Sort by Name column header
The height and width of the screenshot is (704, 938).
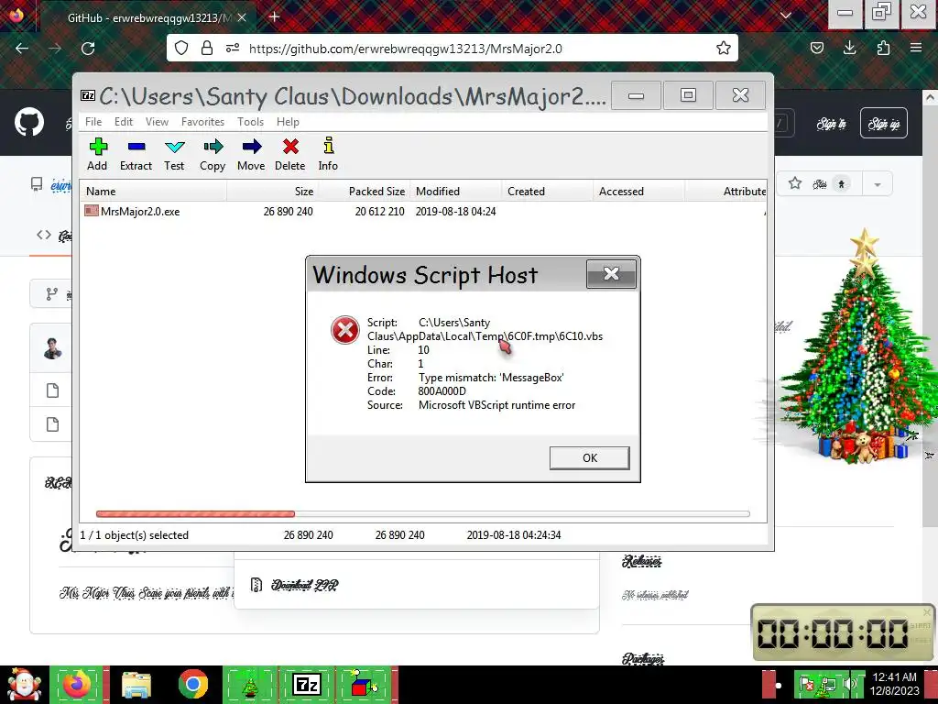[153, 192]
